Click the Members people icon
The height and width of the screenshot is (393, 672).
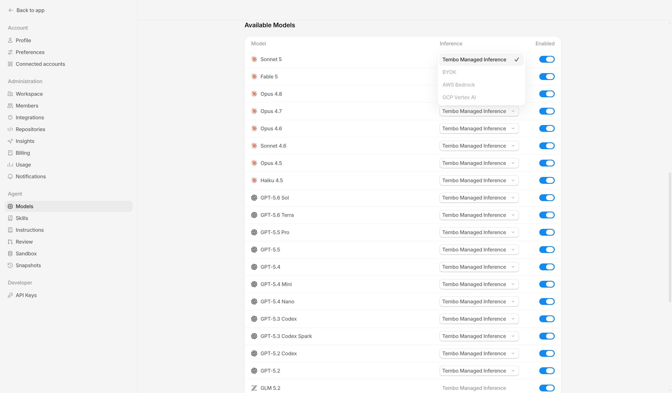pos(10,106)
